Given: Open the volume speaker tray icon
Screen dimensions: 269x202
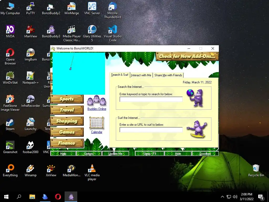Looking at the screenshot, I should [235, 197].
